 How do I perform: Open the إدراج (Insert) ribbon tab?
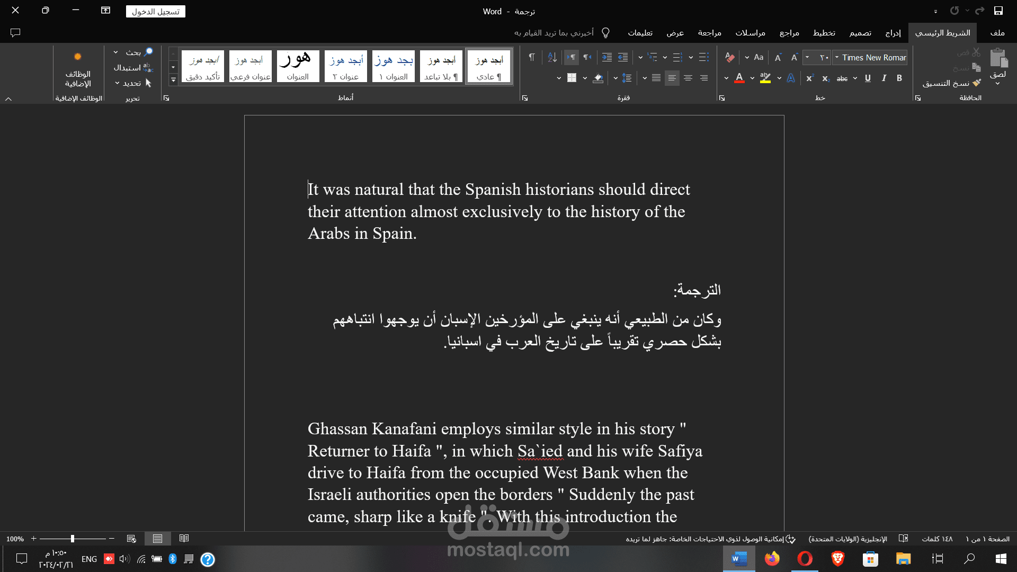coord(893,33)
